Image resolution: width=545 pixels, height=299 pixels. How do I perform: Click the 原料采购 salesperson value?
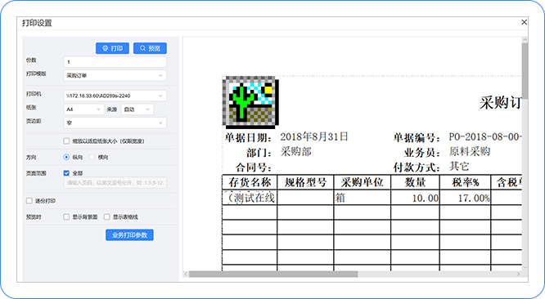470,152
